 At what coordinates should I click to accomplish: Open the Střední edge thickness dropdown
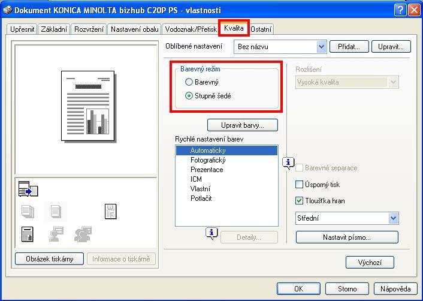pos(347,218)
